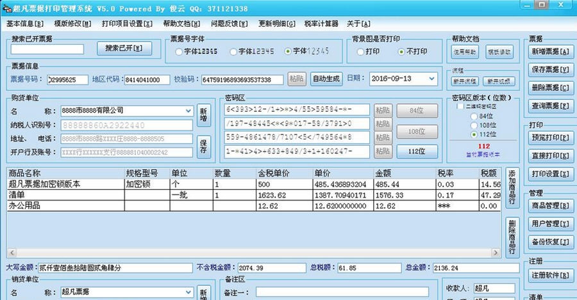Select the third, selected 字体12345 font option
This screenshot has width=577, height=300.
point(288,51)
